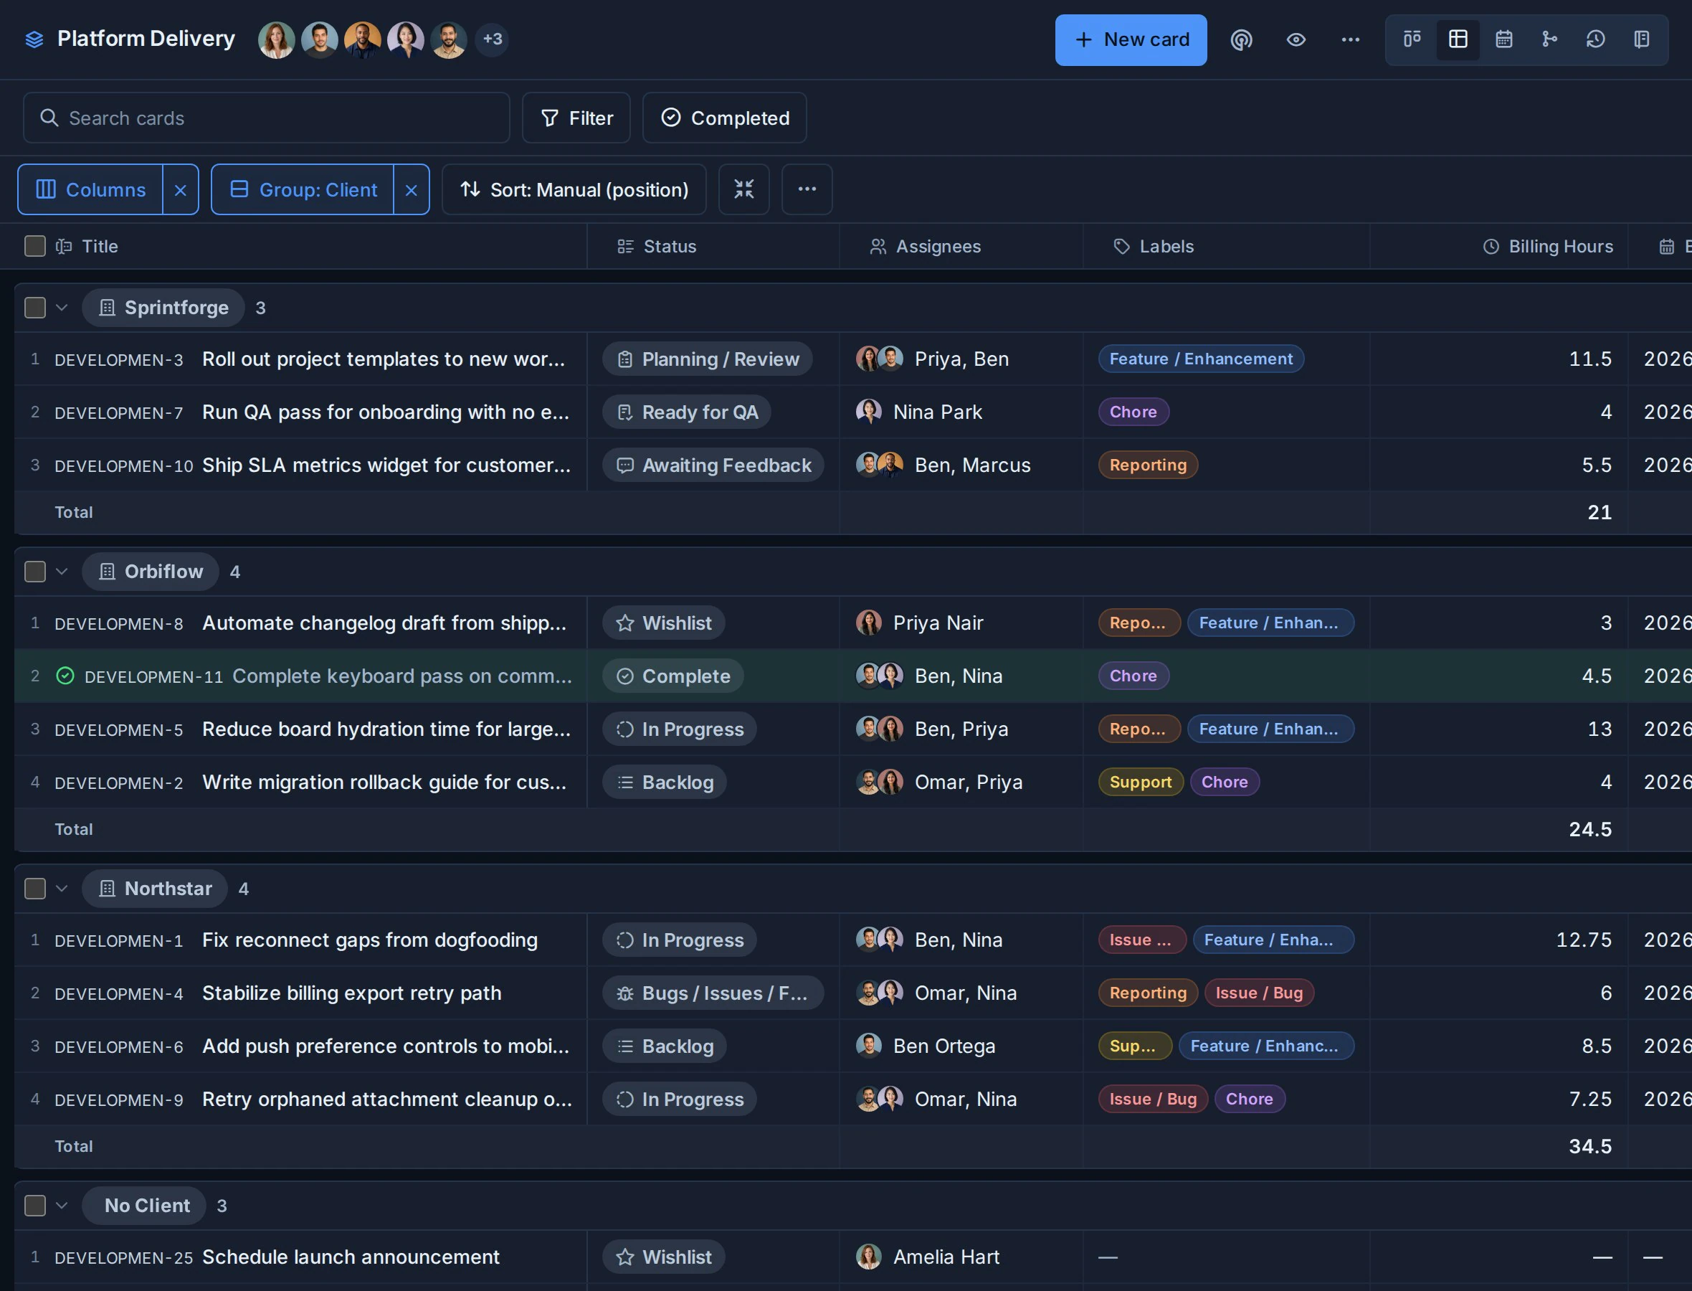This screenshot has width=1692, height=1291.
Task: Switch to the table view icon
Action: [1458, 39]
